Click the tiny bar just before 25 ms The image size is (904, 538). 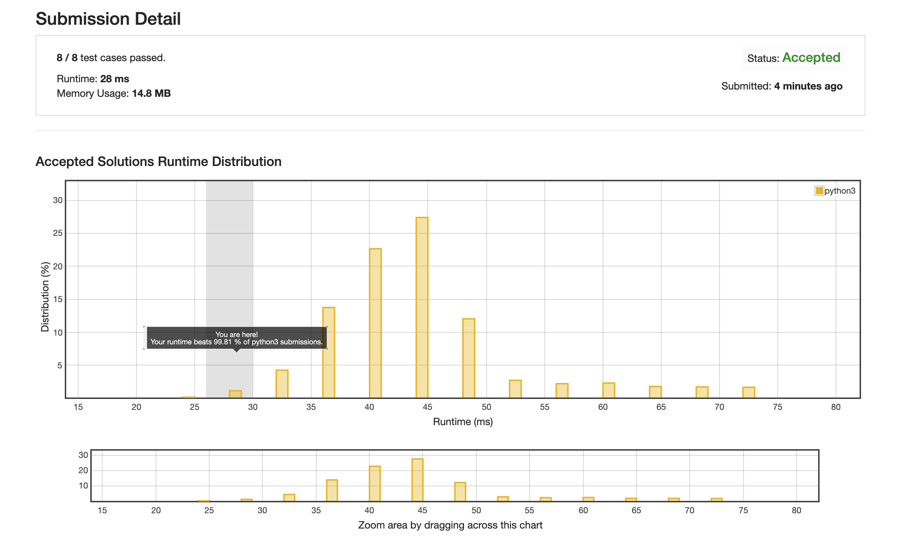[x=189, y=397]
